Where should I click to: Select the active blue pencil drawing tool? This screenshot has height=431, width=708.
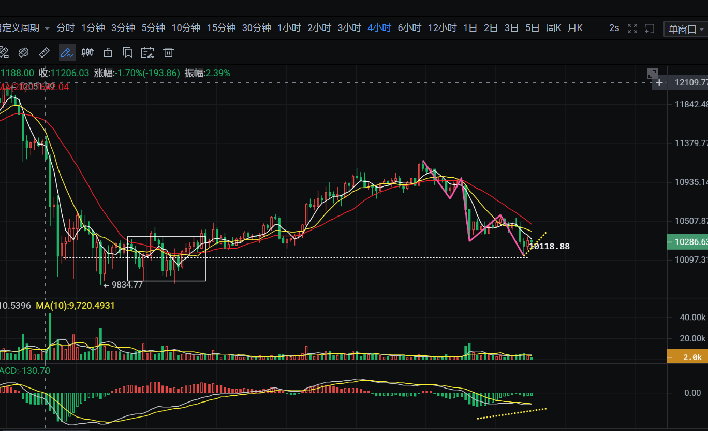click(67, 52)
